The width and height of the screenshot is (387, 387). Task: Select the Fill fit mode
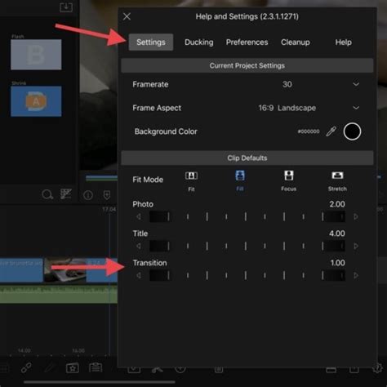click(x=240, y=176)
